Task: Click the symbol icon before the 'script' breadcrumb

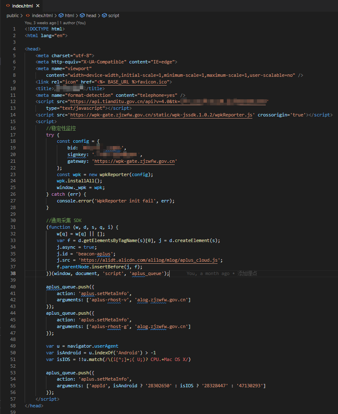Action: [x=104, y=15]
